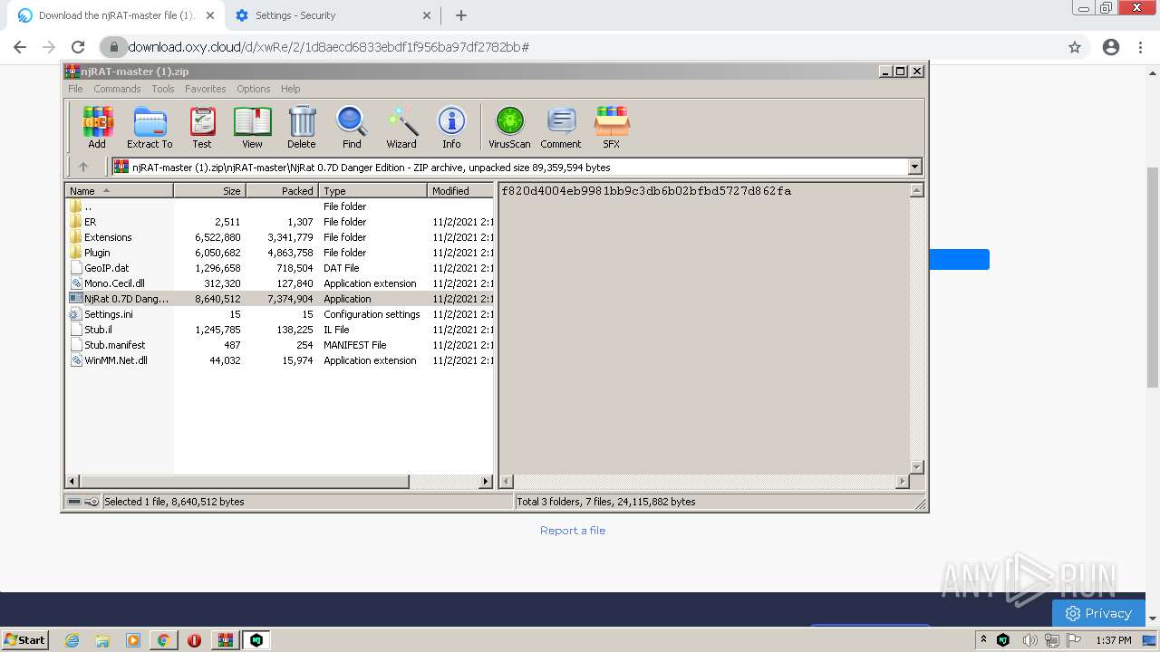The width and height of the screenshot is (1160, 652).
Task: Click the Chrome taskbar icon
Action: click(163, 640)
